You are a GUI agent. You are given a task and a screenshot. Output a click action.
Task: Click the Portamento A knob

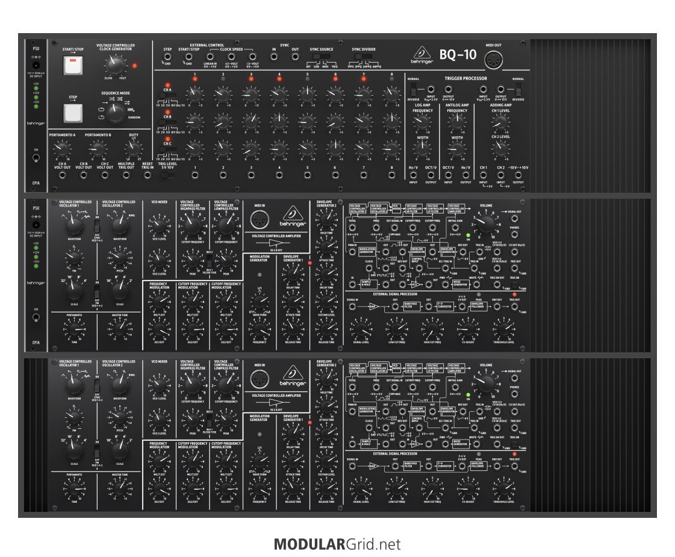(x=63, y=149)
